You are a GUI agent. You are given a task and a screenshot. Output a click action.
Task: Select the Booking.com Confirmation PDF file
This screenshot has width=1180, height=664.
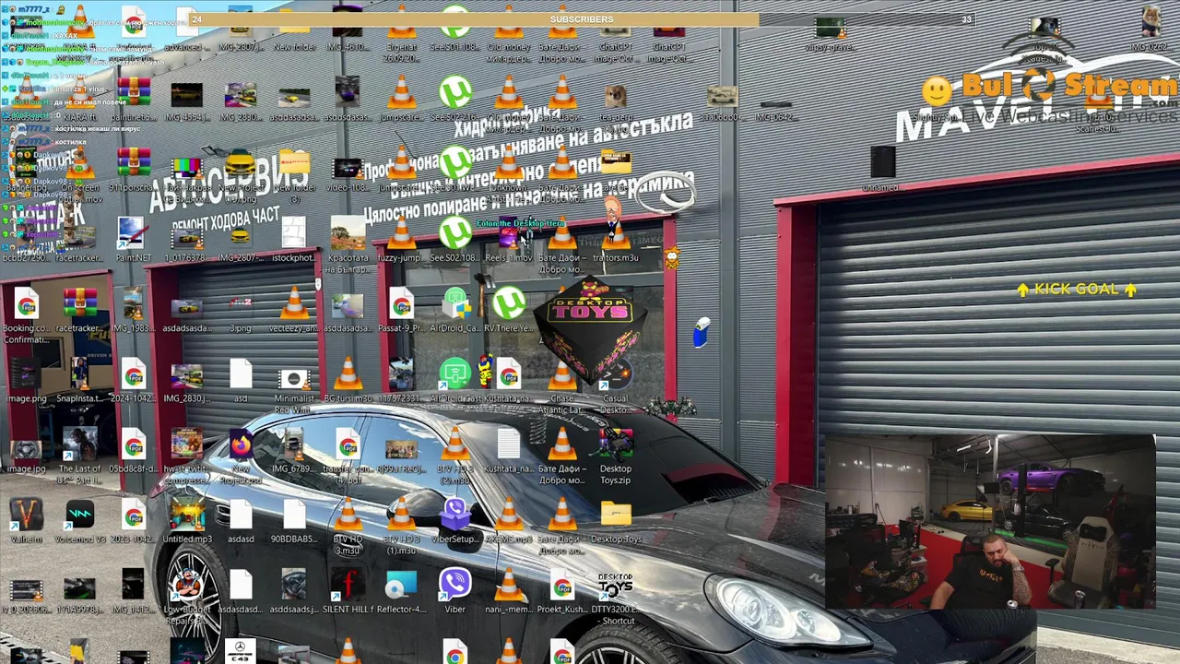[x=26, y=314]
